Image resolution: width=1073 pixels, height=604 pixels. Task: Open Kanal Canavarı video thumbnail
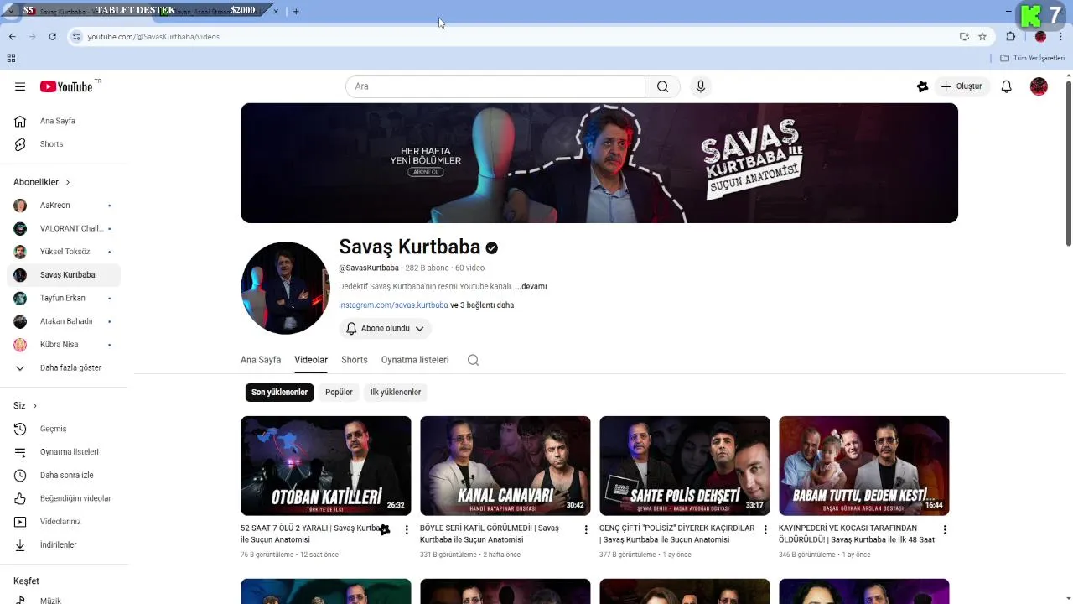[505, 466]
